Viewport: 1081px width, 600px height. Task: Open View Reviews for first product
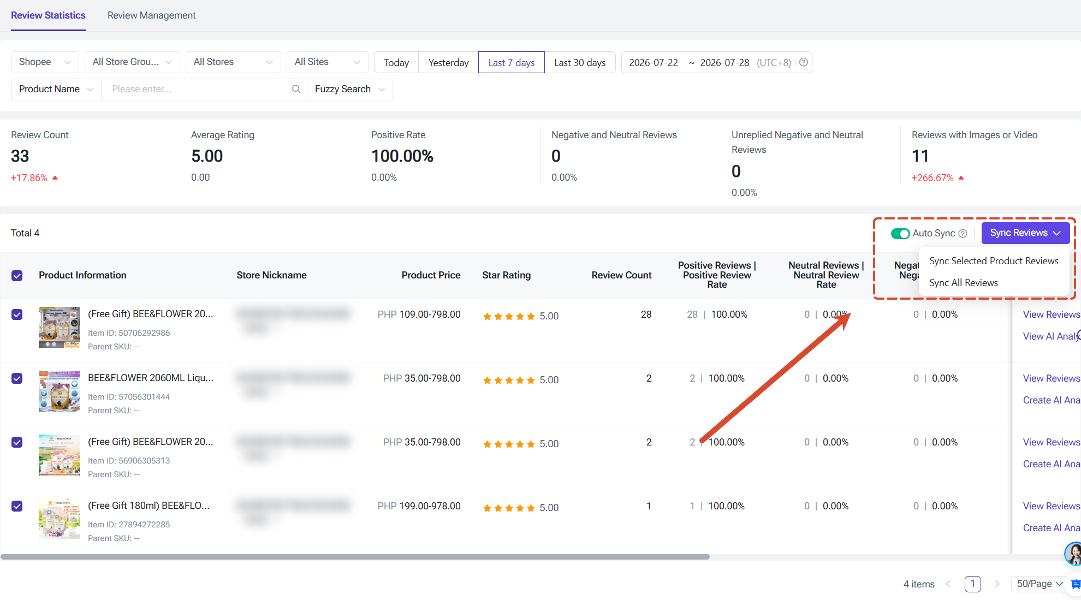tap(1052, 314)
